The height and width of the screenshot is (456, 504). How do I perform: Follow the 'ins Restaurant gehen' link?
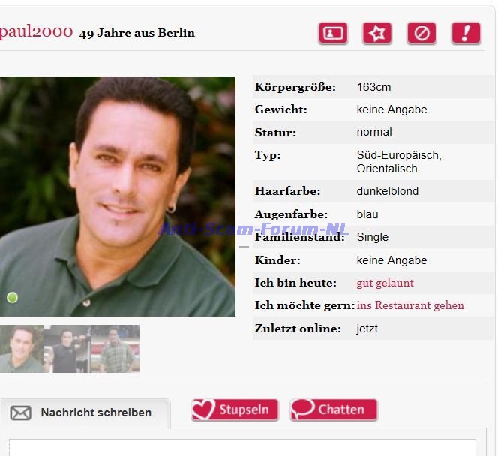[410, 305]
